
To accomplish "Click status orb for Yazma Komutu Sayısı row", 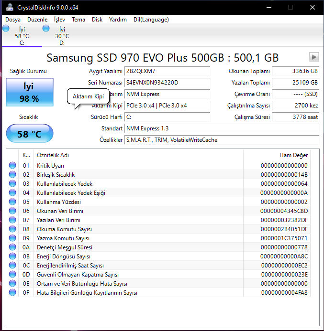I will pyautogui.click(x=12, y=238).
